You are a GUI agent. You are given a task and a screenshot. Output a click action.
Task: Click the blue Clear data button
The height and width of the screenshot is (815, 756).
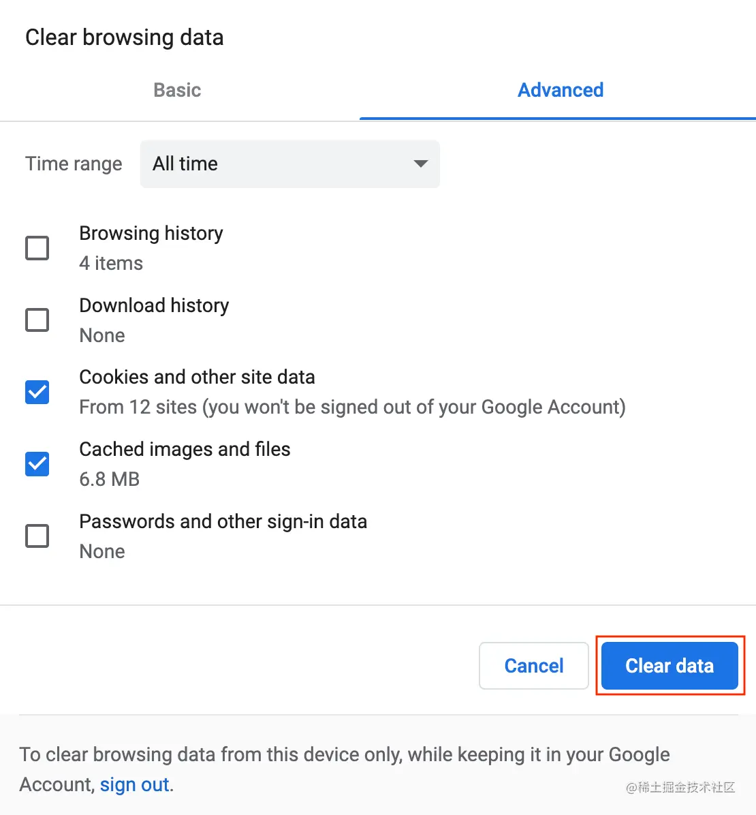coord(670,666)
